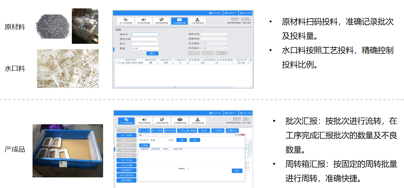
Task: Open 生产活动控制 with the gear icon
Action: click(x=126, y=20)
